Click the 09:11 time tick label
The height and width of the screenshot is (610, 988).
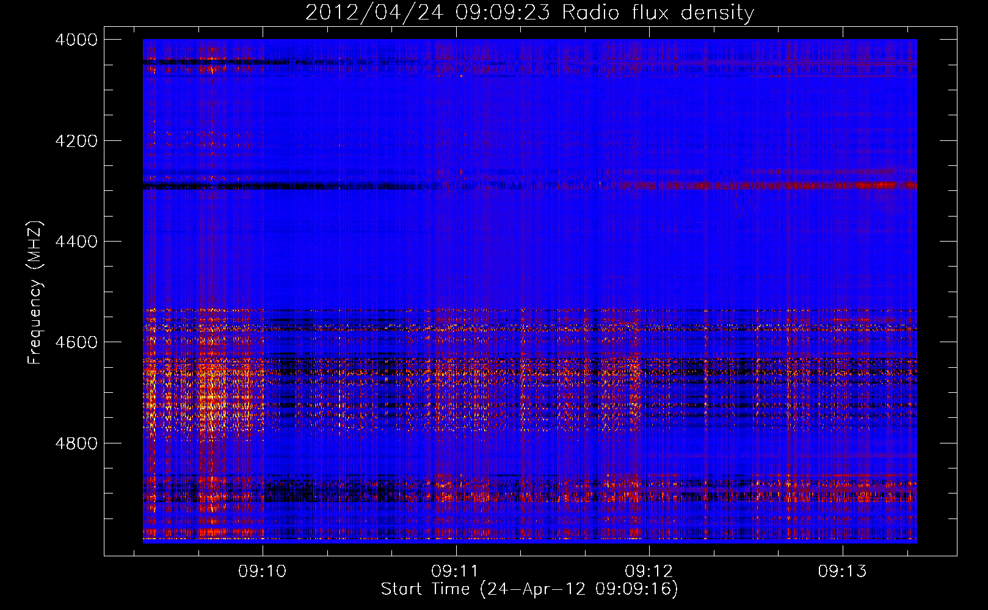click(x=456, y=572)
